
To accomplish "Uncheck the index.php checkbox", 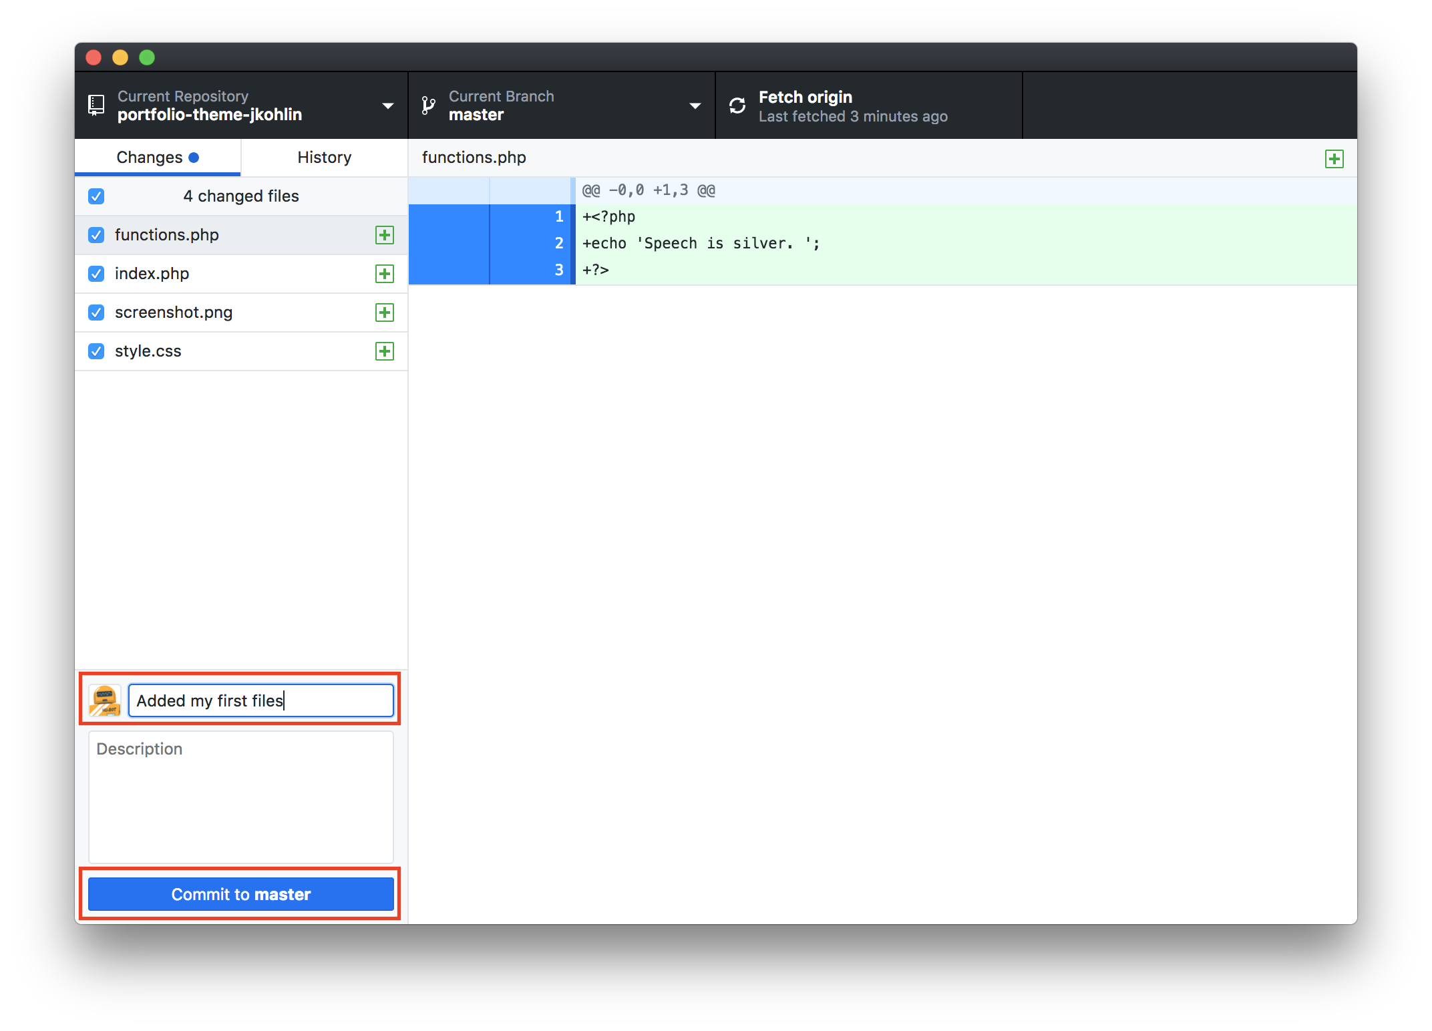I will pyautogui.click(x=96, y=274).
